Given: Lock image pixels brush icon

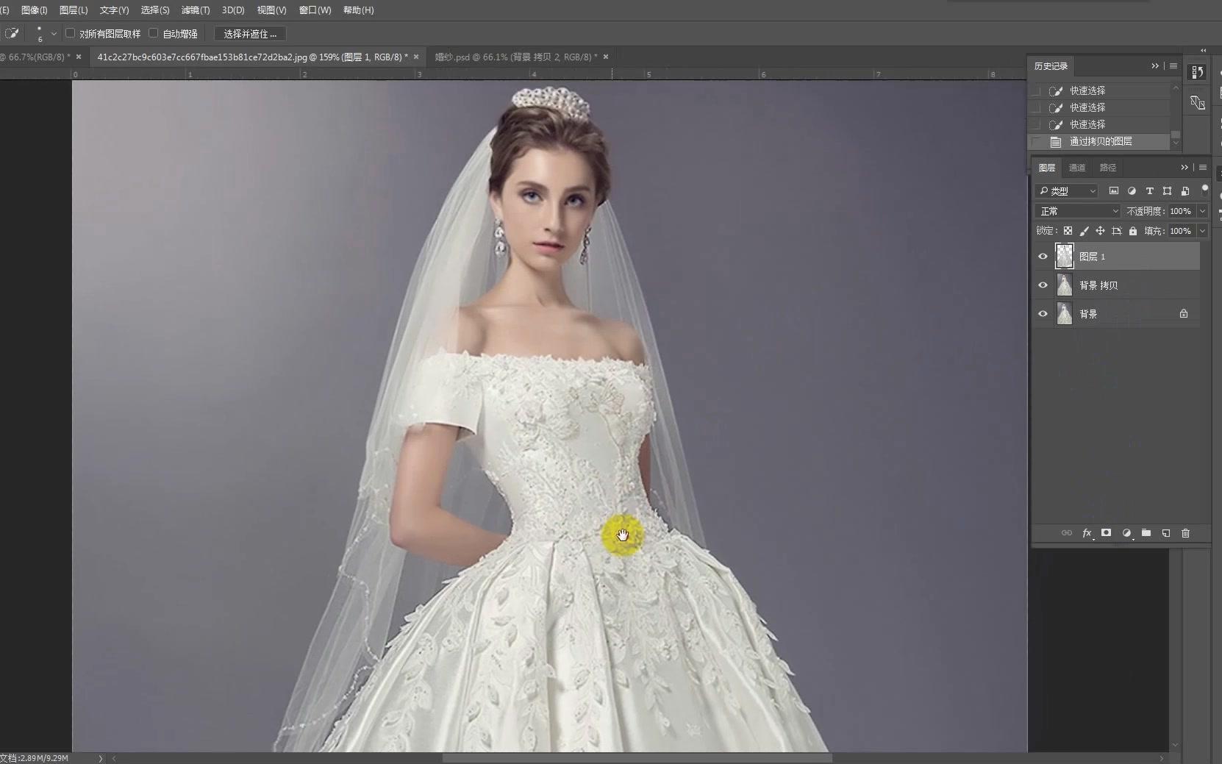Looking at the screenshot, I should 1084,231.
